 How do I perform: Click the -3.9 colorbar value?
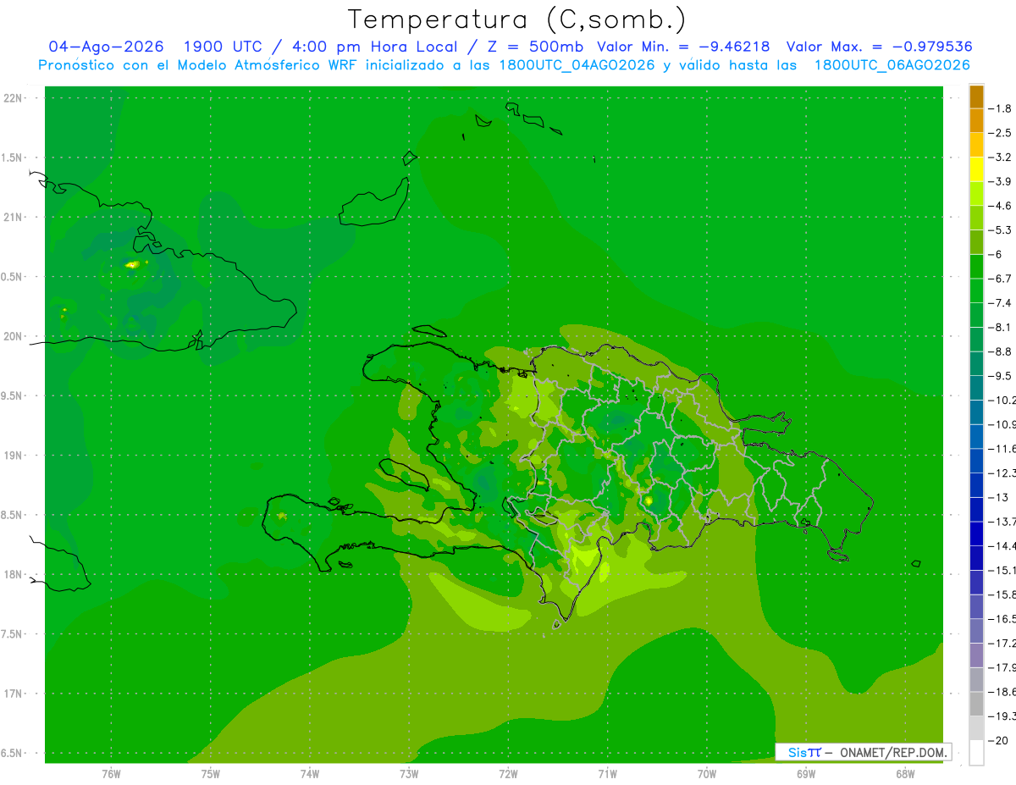999,181
